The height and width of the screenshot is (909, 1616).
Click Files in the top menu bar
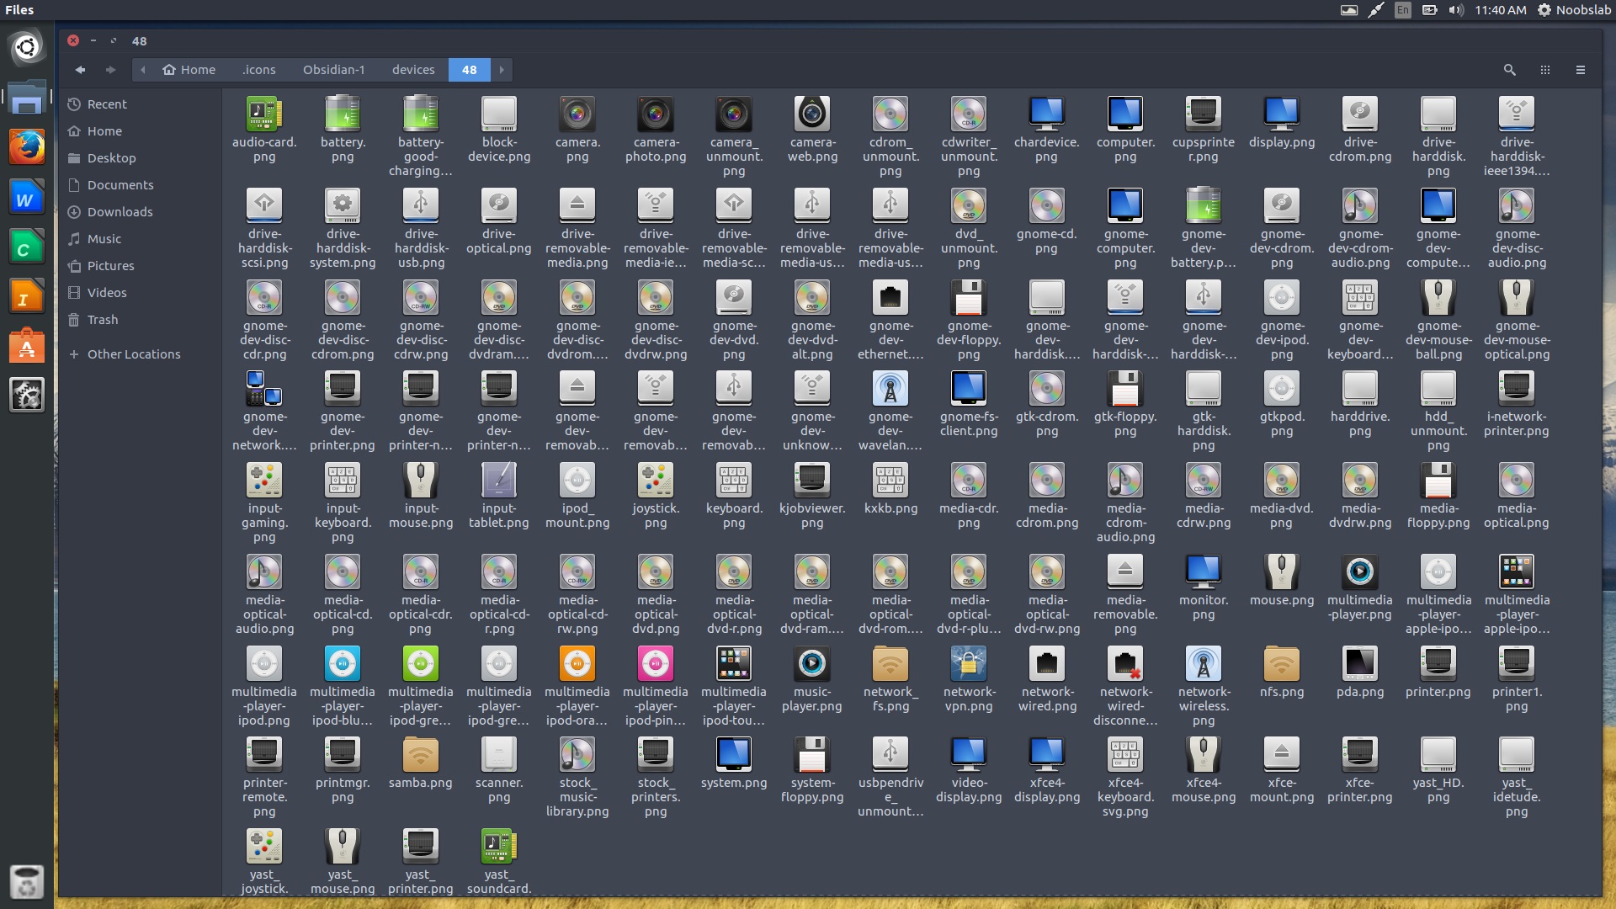[19, 10]
